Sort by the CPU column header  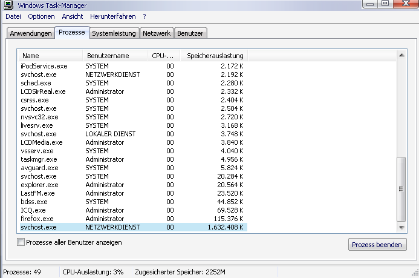point(164,56)
